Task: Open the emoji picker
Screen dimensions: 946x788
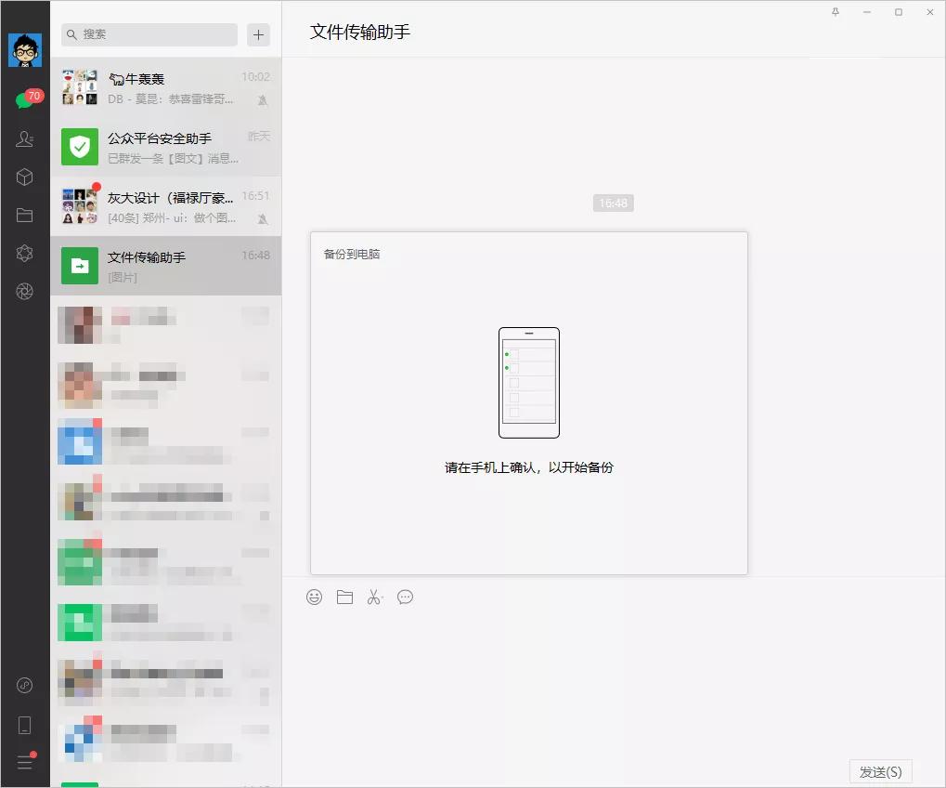Action: [x=314, y=597]
